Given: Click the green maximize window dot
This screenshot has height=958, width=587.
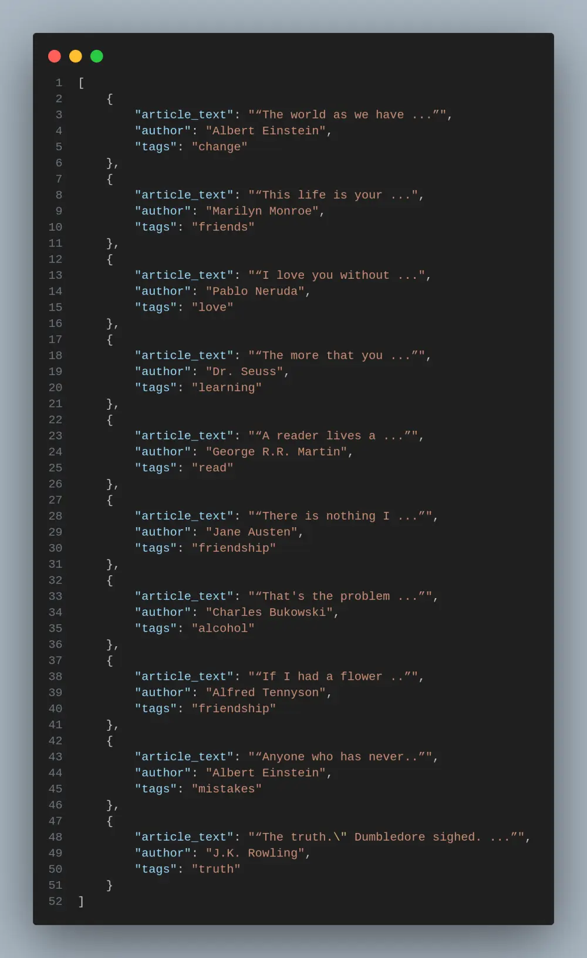Looking at the screenshot, I should 97,56.
